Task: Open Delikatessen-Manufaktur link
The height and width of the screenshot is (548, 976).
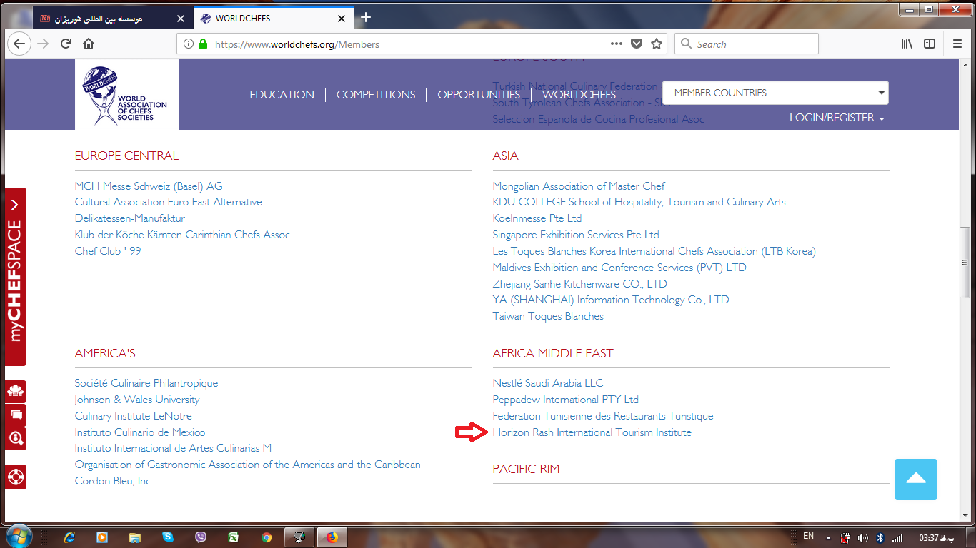Action: (x=130, y=218)
